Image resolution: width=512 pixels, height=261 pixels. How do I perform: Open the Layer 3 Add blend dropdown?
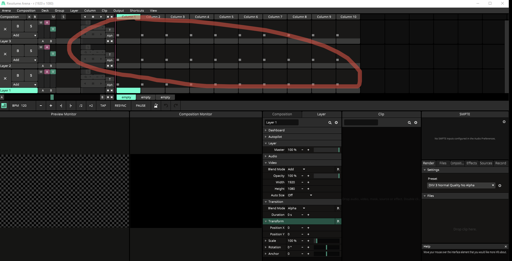(x=24, y=35)
